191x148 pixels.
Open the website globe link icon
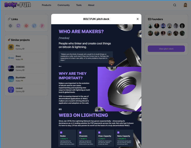(10, 26)
